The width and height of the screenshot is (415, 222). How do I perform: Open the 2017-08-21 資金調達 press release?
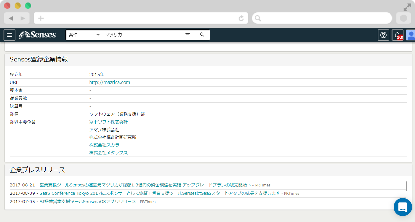tap(145, 185)
